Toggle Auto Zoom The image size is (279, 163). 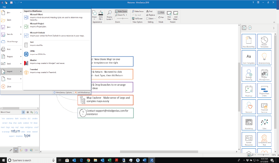121,11
